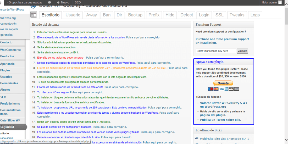288x144 pixels.
Task: Click the WordPress logo in admin bar
Action: click(x=1, y=3)
